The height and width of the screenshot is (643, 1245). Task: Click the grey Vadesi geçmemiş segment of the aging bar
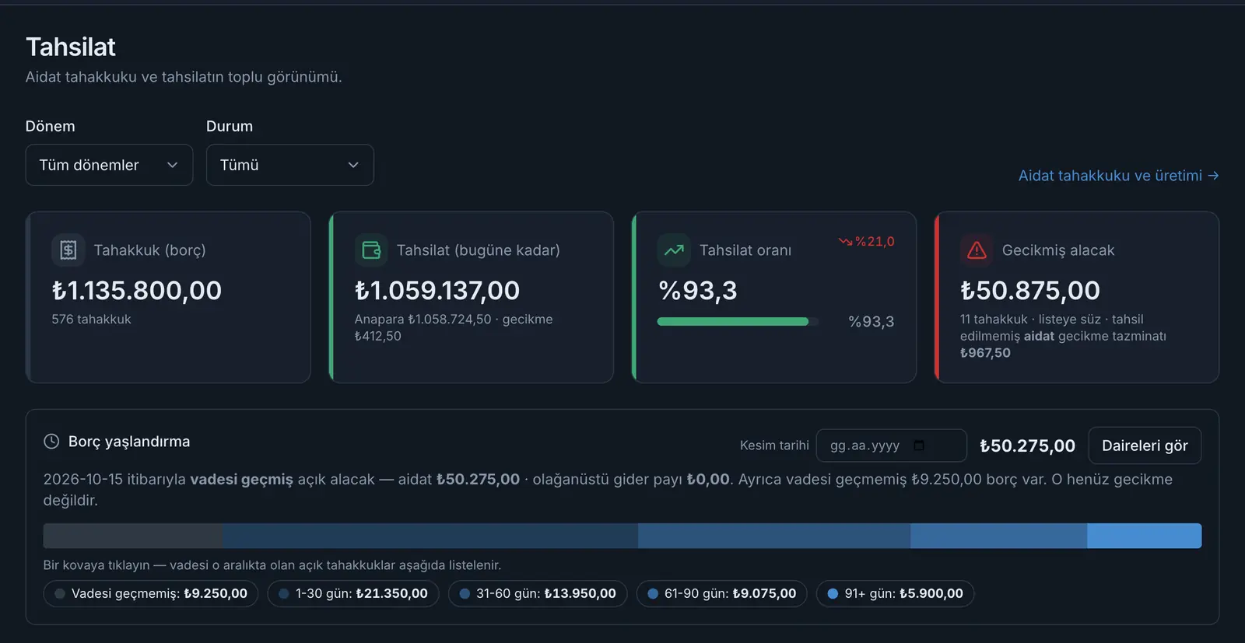click(x=133, y=536)
